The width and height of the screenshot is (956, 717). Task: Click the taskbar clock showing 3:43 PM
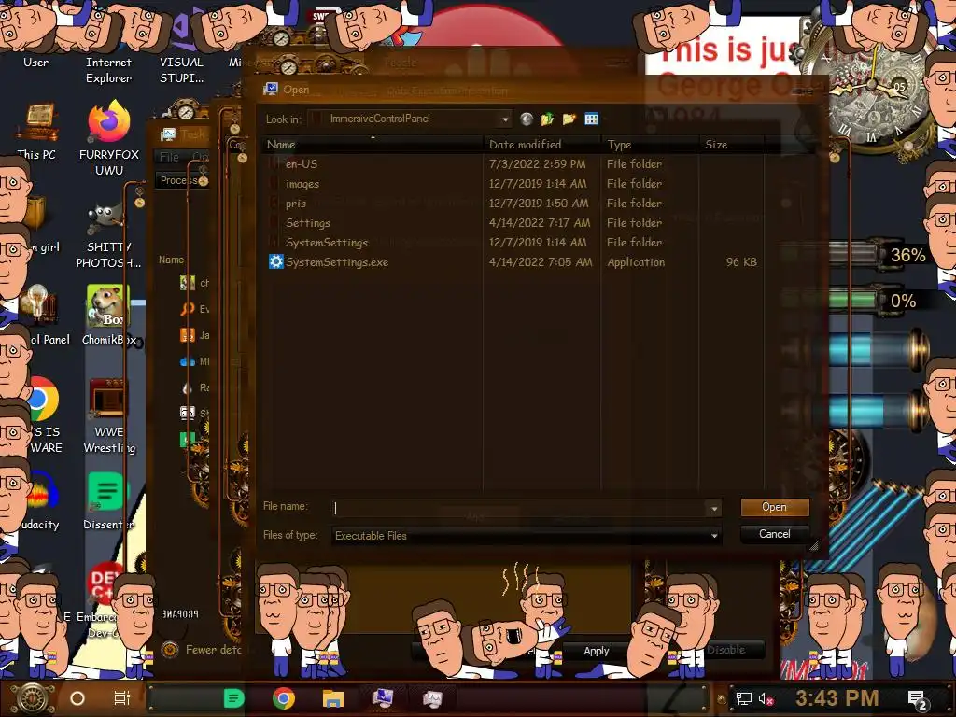tap(837, 698)
